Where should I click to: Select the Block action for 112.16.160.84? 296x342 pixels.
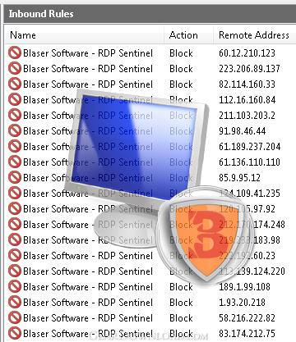click(181, 100)
